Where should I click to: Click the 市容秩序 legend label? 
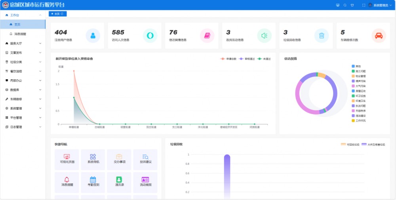(360, 111)
